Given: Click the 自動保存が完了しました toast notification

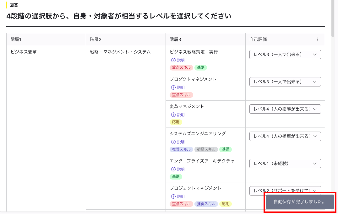Looking at the screenshot, I should [x=299, y=202].
